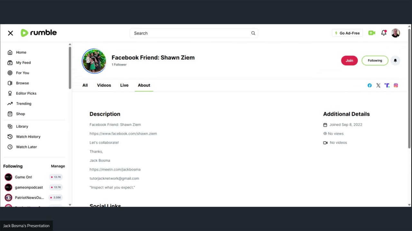412x231 pixels.
Task: Open the channel's Instagram social icon
Action: click(x=396, y=85)
